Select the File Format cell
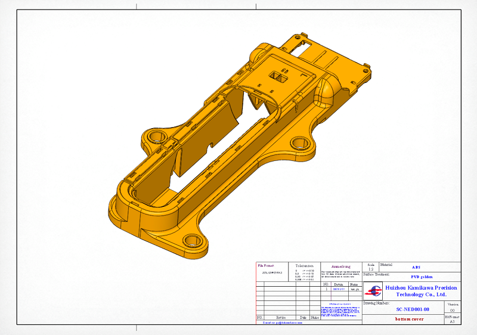 [x=265, y=265]
